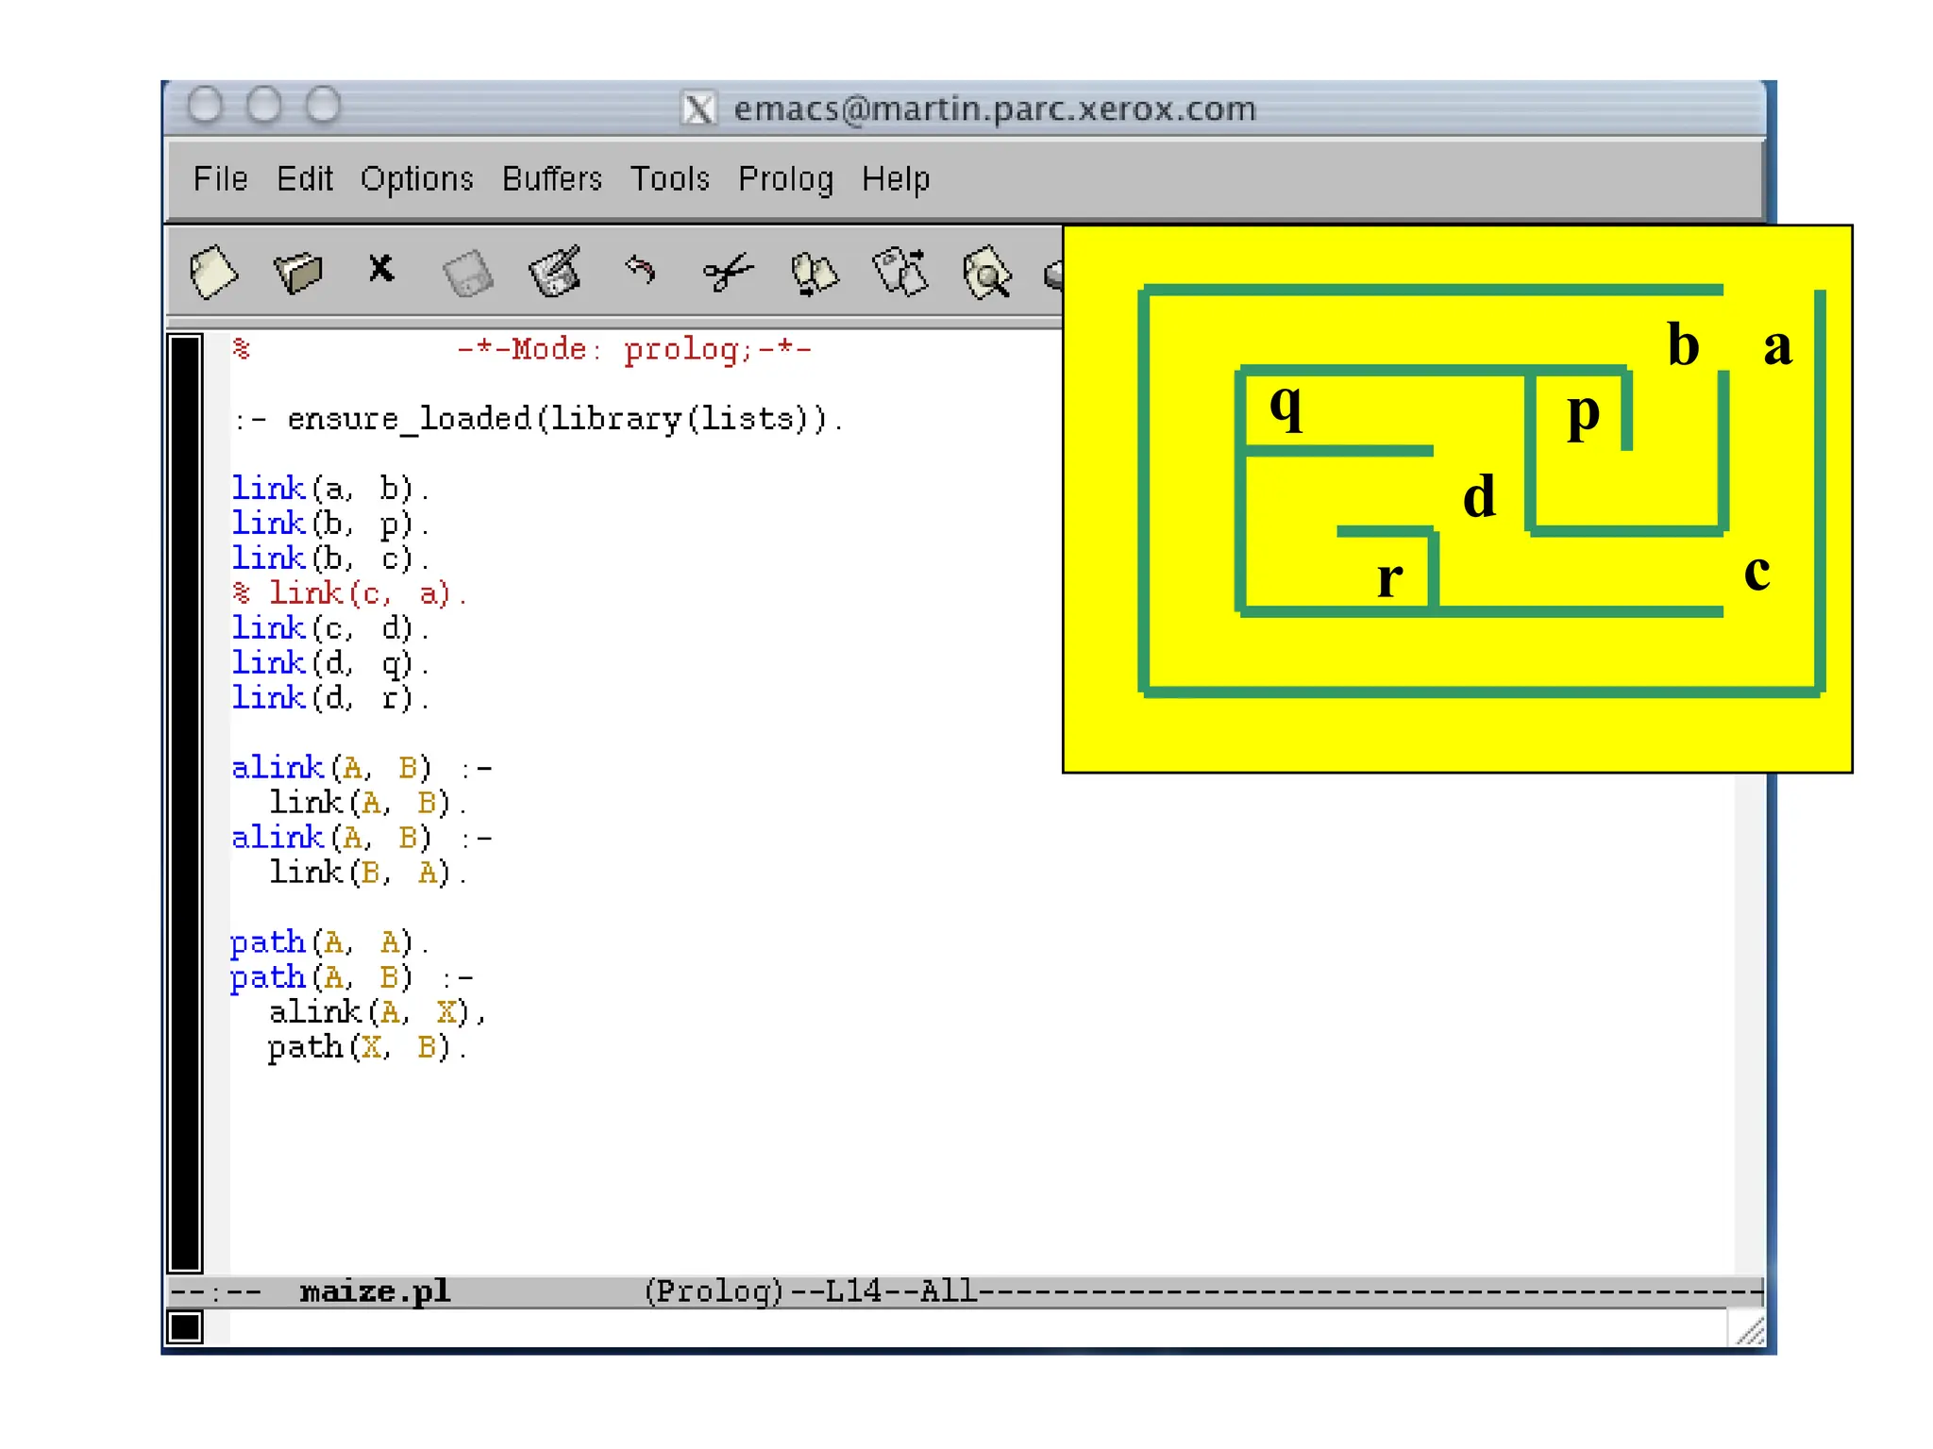
Task: Click the New file toolbar icon
Action: tap(213, 274)
